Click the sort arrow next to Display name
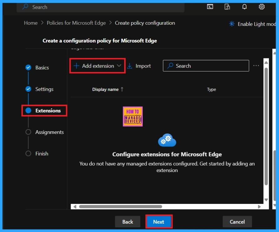The height and width of the screenshot is (232, 279). pos(122,89)
